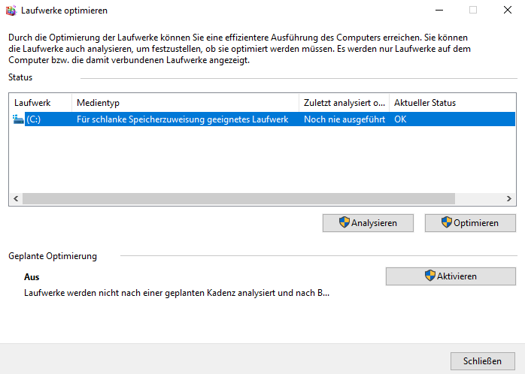525x374 pixels.
Task: Enable scheduled optimization via Aktivieren
Action: click(x=451, y=276)
